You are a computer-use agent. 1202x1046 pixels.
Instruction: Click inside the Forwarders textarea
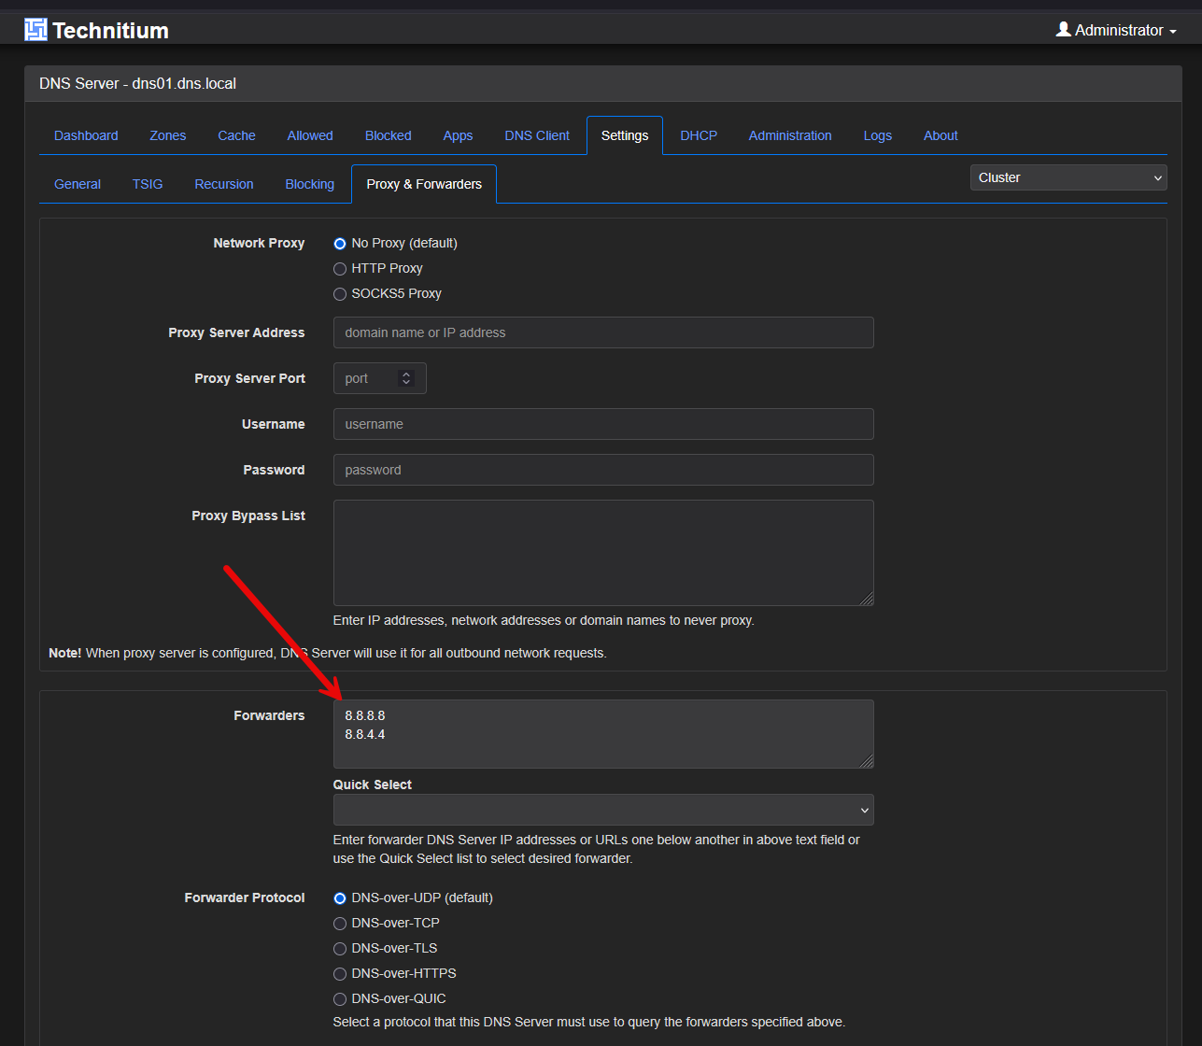(603, 734)
